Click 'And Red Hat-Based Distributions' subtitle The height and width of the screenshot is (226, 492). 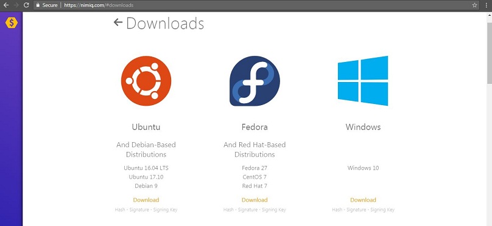(x=255, y=149)
